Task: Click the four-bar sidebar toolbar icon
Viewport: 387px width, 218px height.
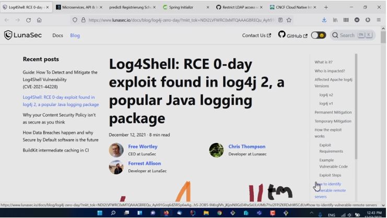Action: (x=346, y=20)
